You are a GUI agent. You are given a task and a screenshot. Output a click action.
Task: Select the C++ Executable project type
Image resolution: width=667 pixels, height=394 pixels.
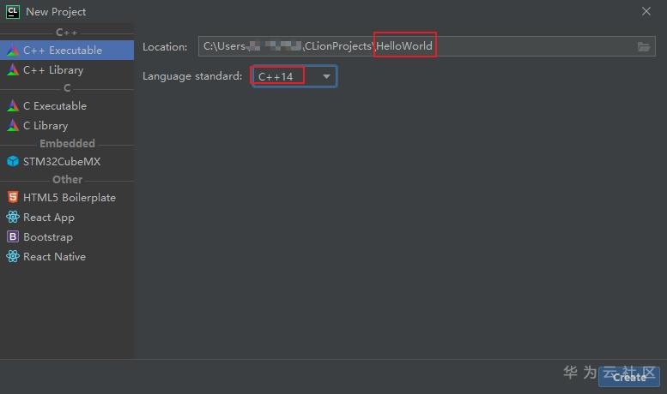[x=67, y=50]
